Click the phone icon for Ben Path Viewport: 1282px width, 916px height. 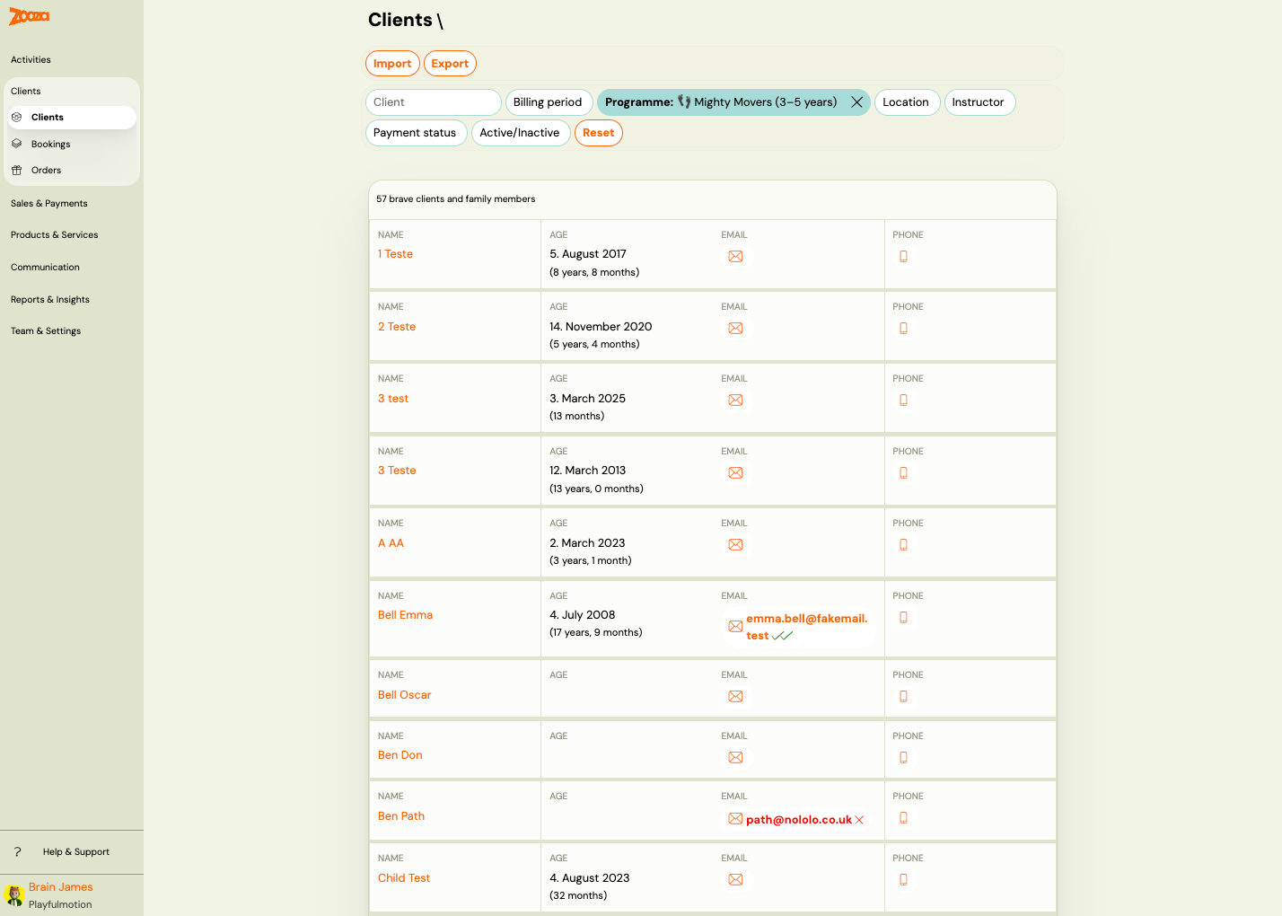click(x=903, y=818)
